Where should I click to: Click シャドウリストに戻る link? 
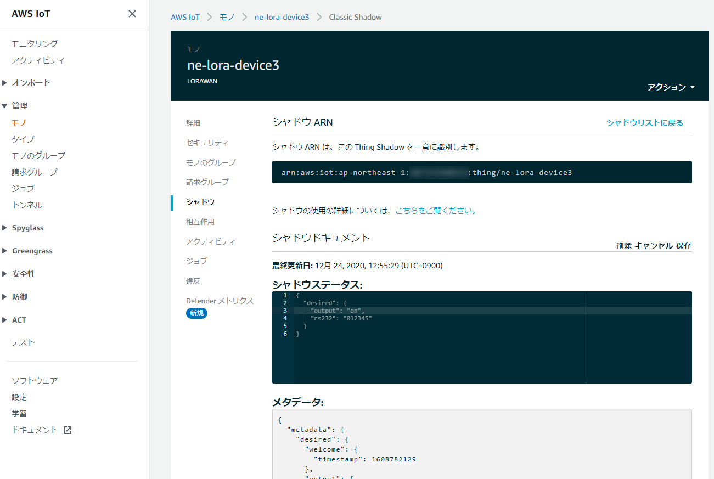[x=645, y=123]
